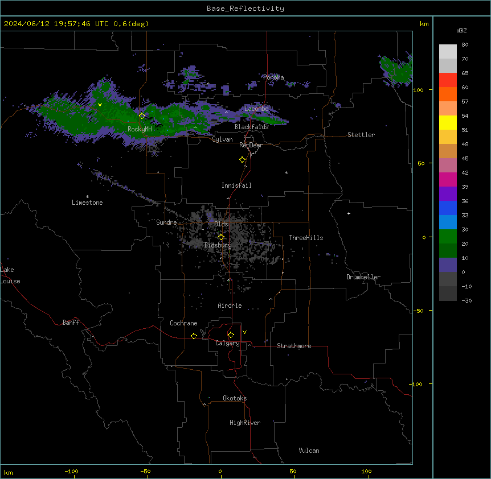Click the Didsbury city label
491x479 pixels.
218,245
